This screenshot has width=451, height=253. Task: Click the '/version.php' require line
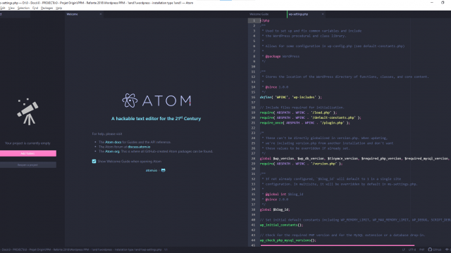click(301, 164)
